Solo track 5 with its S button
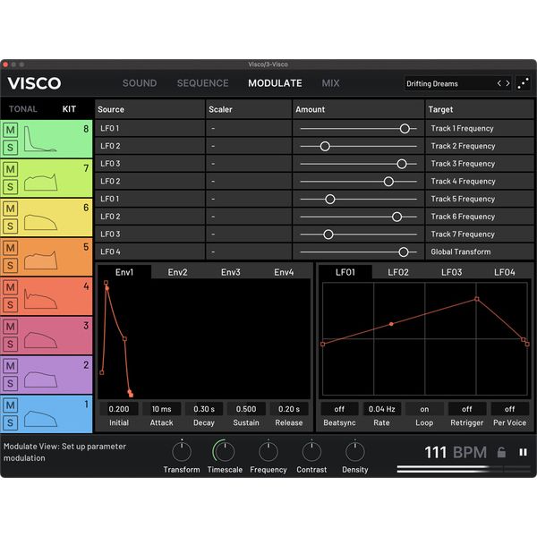 [x=11, y=266]
